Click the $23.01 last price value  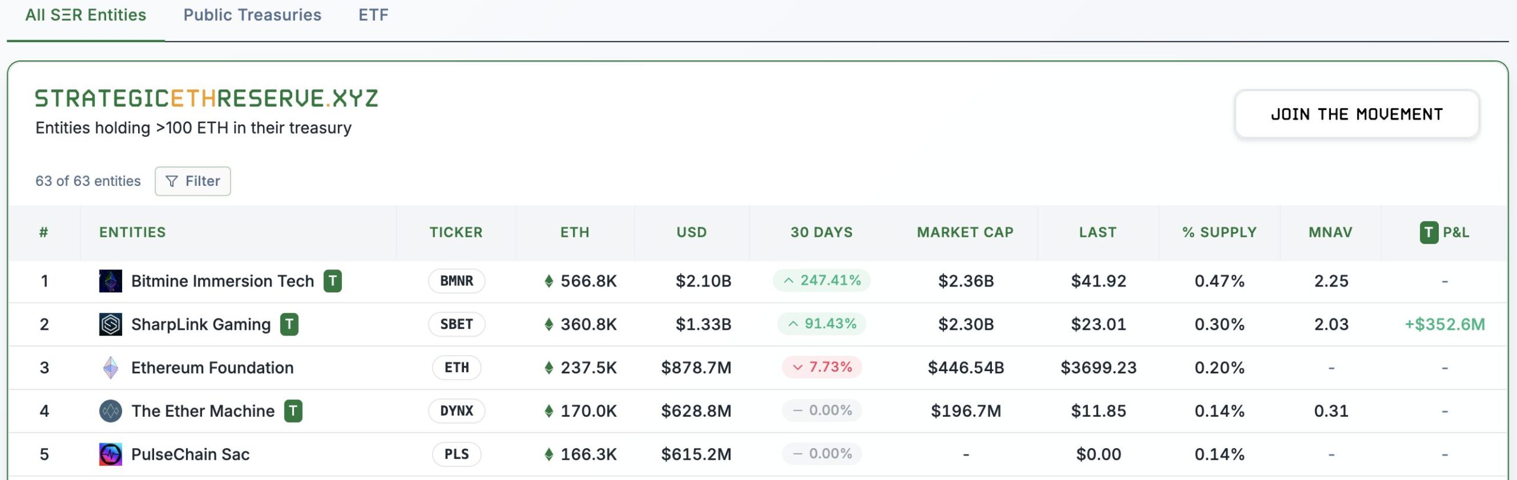tap(1098, 324)
